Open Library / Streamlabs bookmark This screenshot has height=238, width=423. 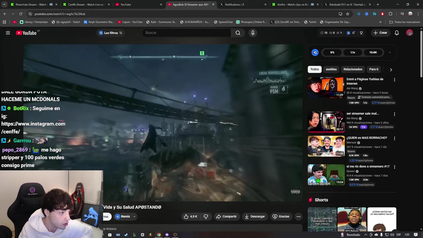[x=34, y=22]
